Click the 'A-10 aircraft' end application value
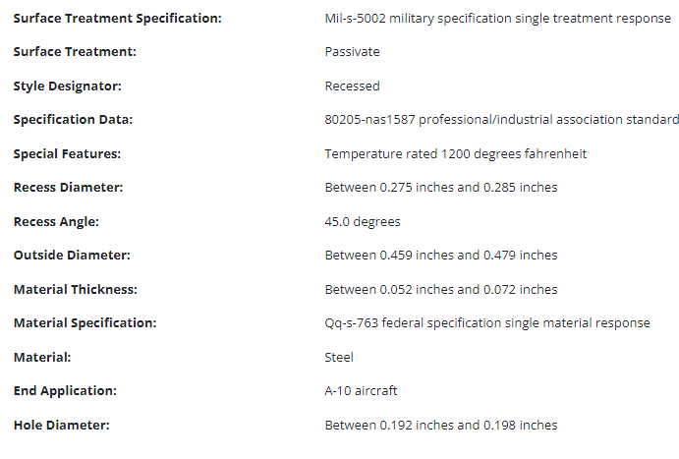 tap(361, 391)
